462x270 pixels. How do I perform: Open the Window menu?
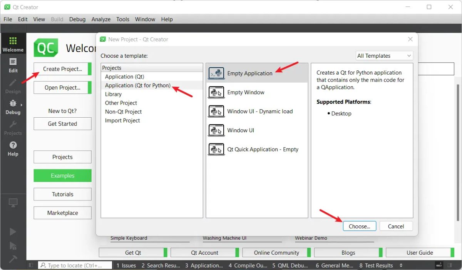145,19
